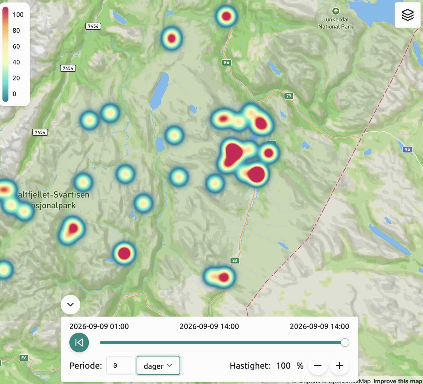The width and height of the screenshot is (423, 384).
Task: Click the Saltfjellet-Svartisen park label
Action: tap(53, 200)
